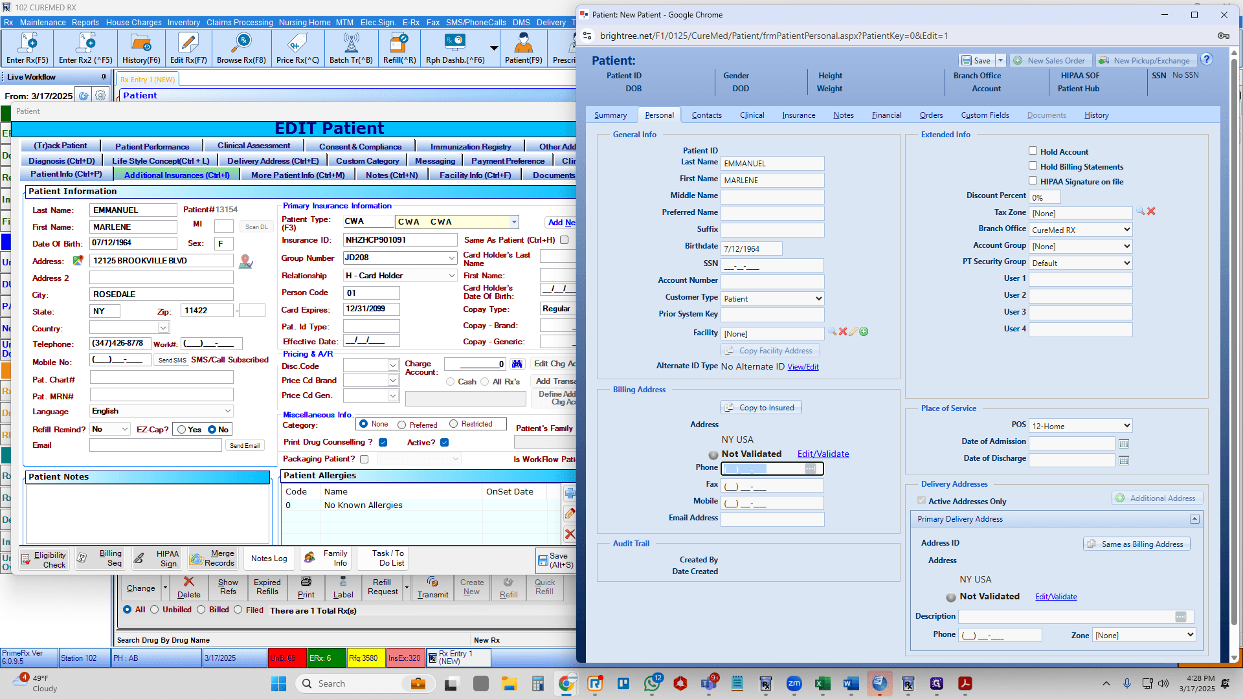Select the Preferred category radio button
The width and height of the screenshot is (1243, 699).
pyautogui.click(x=402, y=425)
